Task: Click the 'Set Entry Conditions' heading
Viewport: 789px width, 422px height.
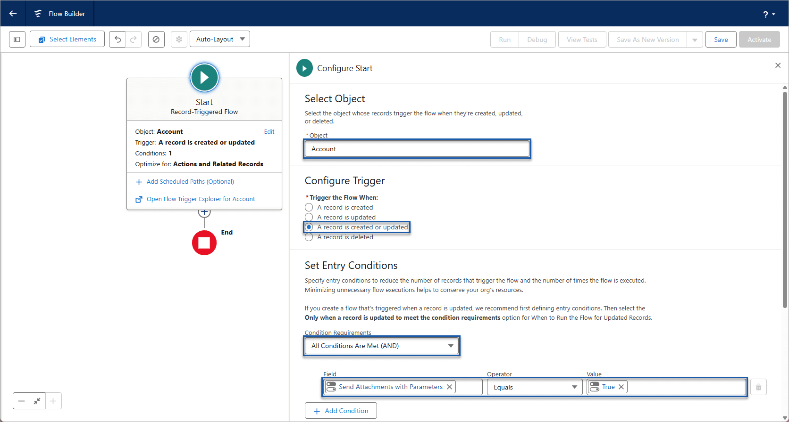Action: (x=351, y=266)
